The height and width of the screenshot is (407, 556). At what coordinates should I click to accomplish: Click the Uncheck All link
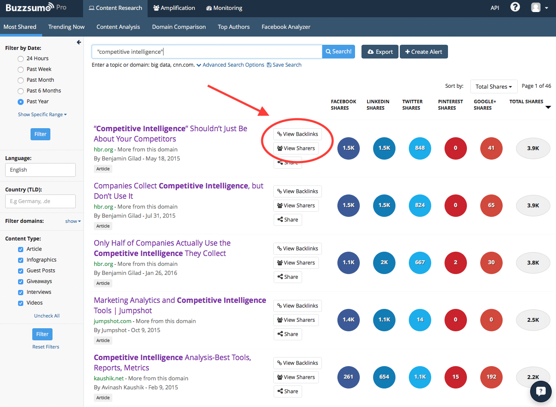coord(47,316)
